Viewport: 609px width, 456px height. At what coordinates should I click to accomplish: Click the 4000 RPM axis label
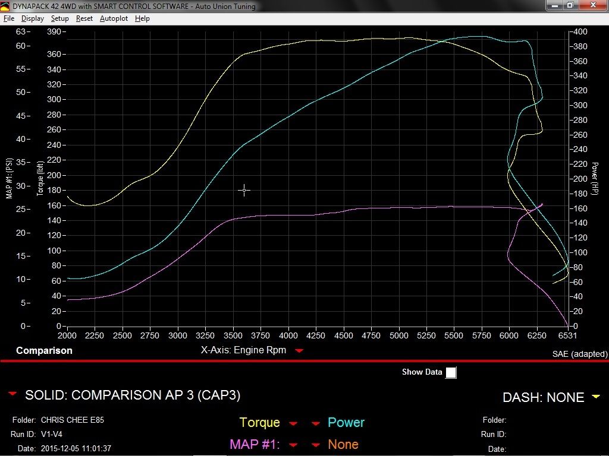click(x=288, y=335)
